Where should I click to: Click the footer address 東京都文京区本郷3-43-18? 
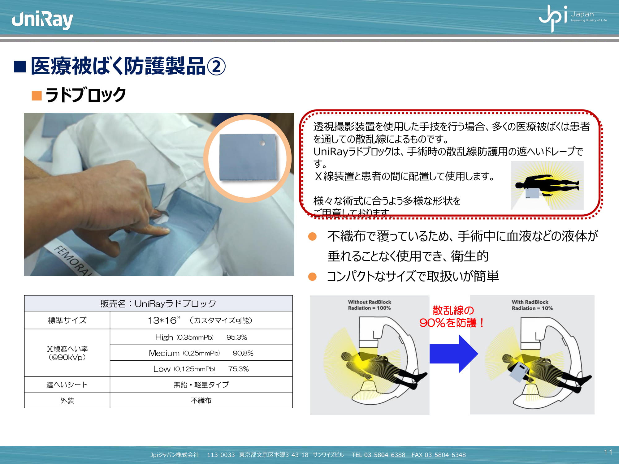click(274, 455)
